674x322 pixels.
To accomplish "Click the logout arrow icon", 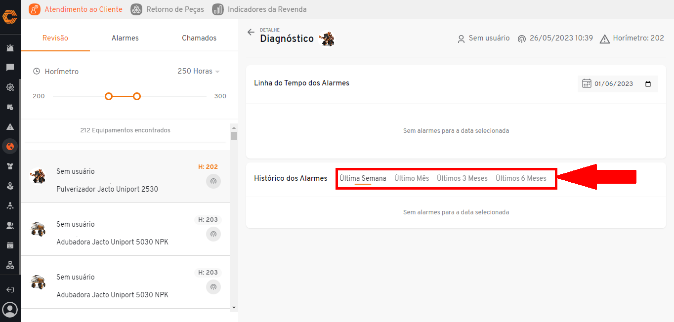I will [x=10, y=289].
